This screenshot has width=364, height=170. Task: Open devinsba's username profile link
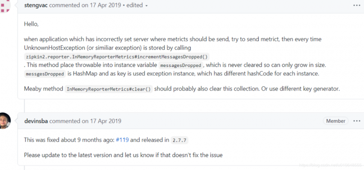(36, 121)
